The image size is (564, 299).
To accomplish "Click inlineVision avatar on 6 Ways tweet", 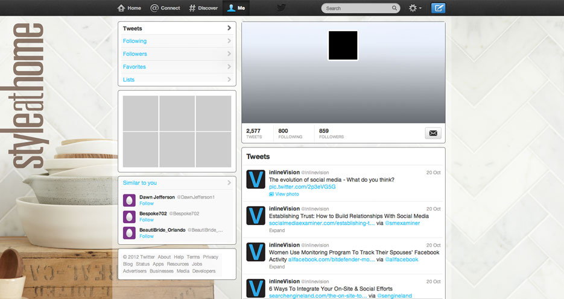I will (256, 288).
